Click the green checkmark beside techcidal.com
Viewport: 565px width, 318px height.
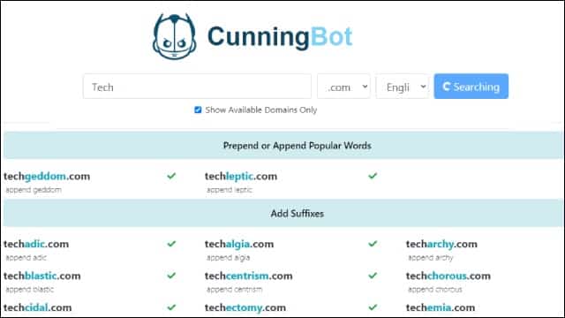click(171, 307)
